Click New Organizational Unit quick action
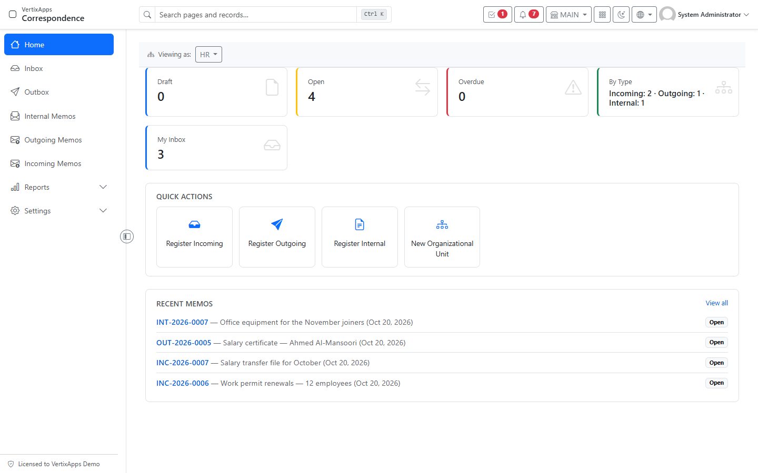 pyautogui.click(x=442, y=237)
